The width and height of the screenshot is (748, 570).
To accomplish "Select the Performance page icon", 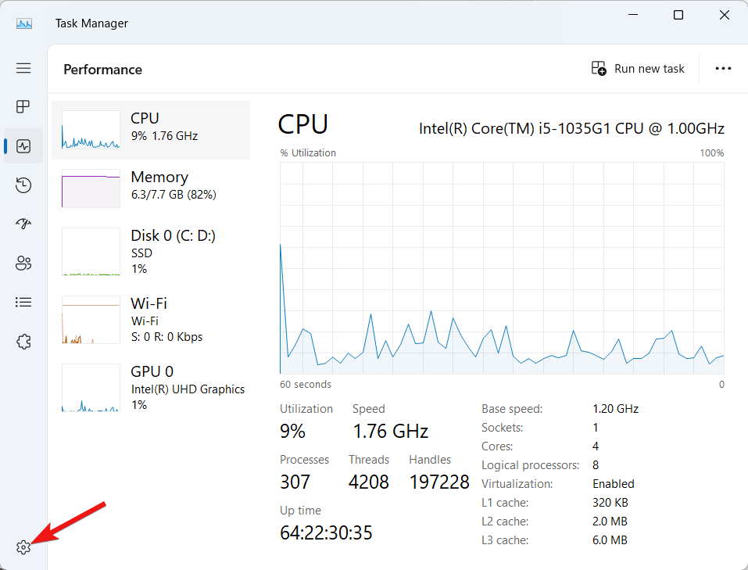I will tap(23, 146).
